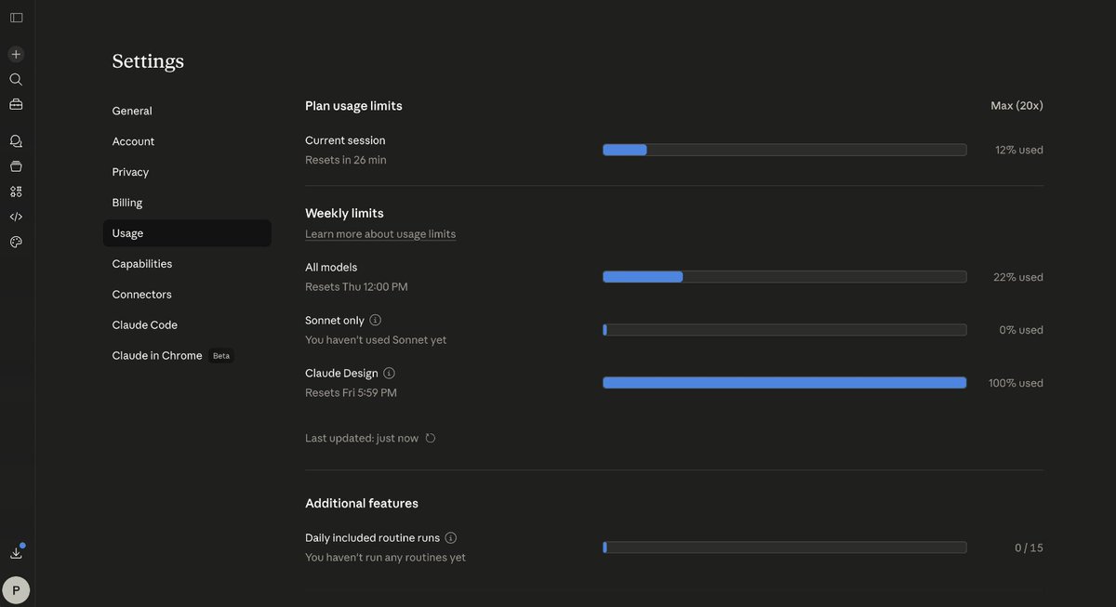The height and width of the screenshot is (607, 1116).
Task: Open the grid apps icon in sidebar
Action: (x=16, y=191)
